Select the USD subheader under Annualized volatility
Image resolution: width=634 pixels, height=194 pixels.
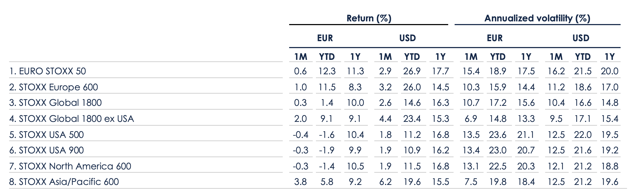(x=581, y=38)
